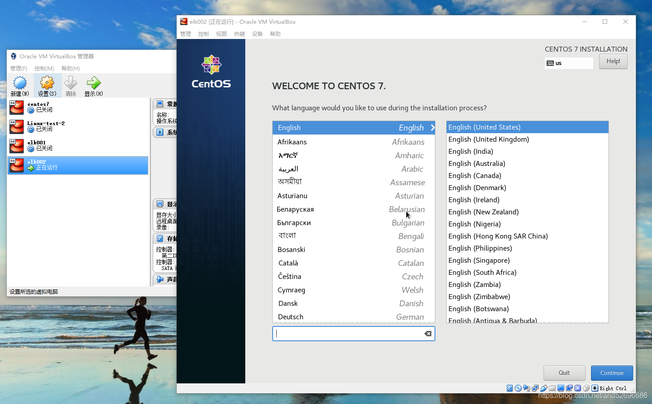This screenshot has width=652, height=404.
Task: Choose English (United States) locale
Action: pyautogui.click(x=527, y=127)
